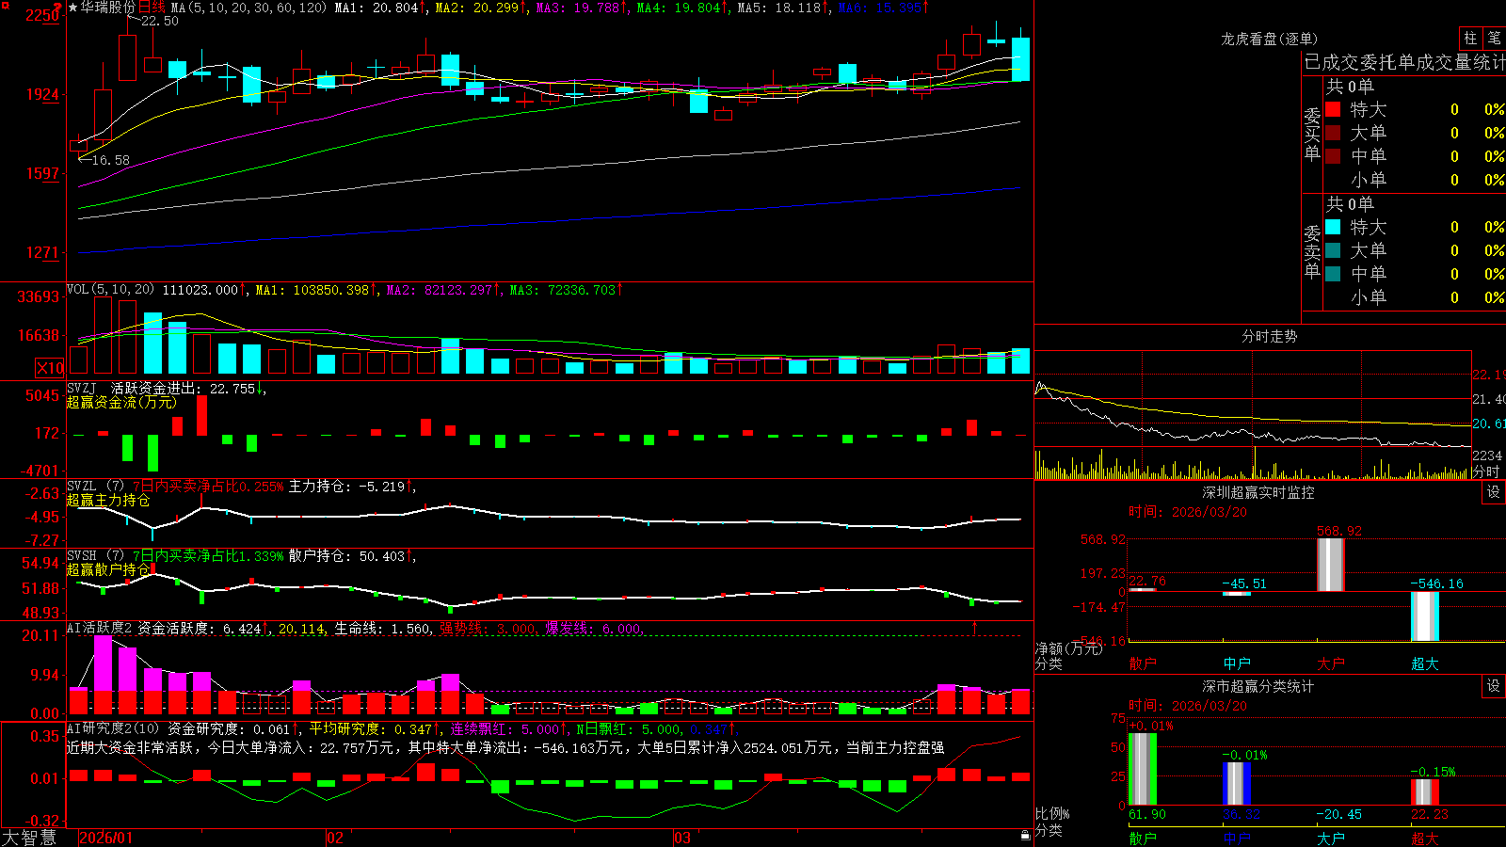Click the 超赢散户持仓 label
The width and height of the screenshot is (1506, 847).
click(108, 569)
